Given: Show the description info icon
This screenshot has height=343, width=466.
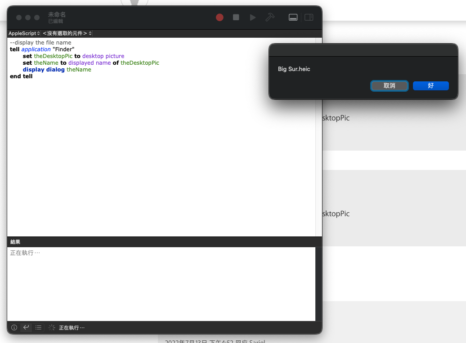Looking at the screenshot, I should point(14,328).
